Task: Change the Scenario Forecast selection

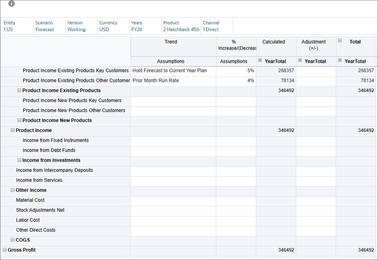Action: point(45,30)
